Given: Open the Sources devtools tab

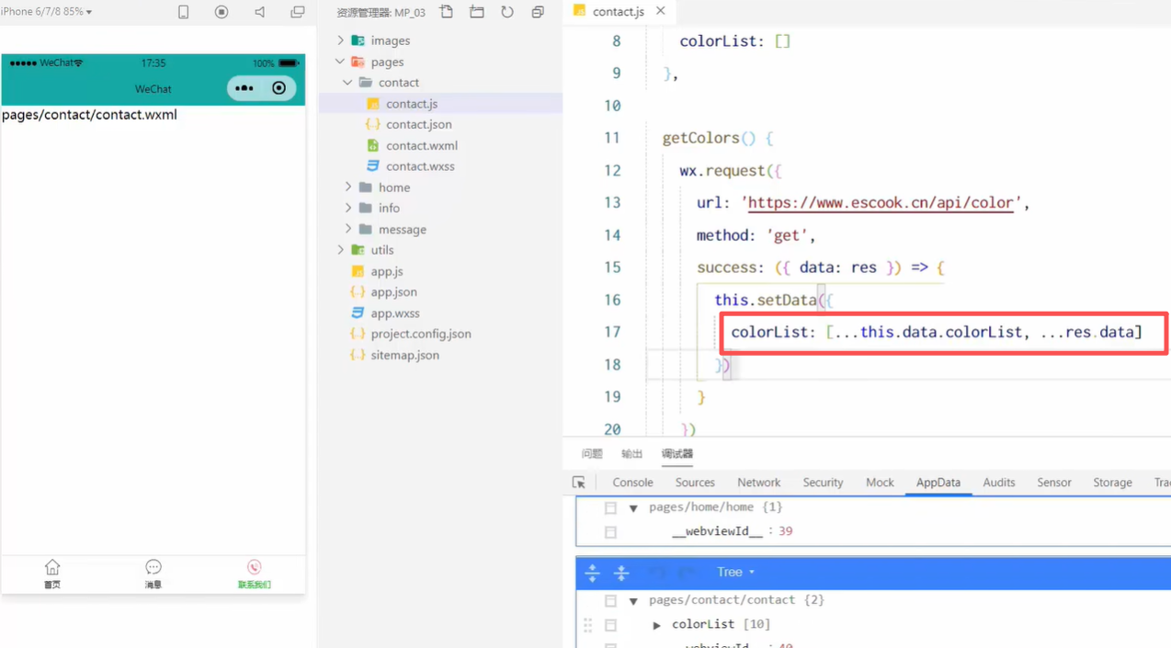Looking at the screenshot, I should point(695,483).
